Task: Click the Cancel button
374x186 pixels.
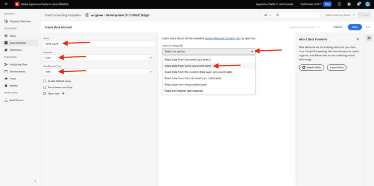Action: click(338, 27)
